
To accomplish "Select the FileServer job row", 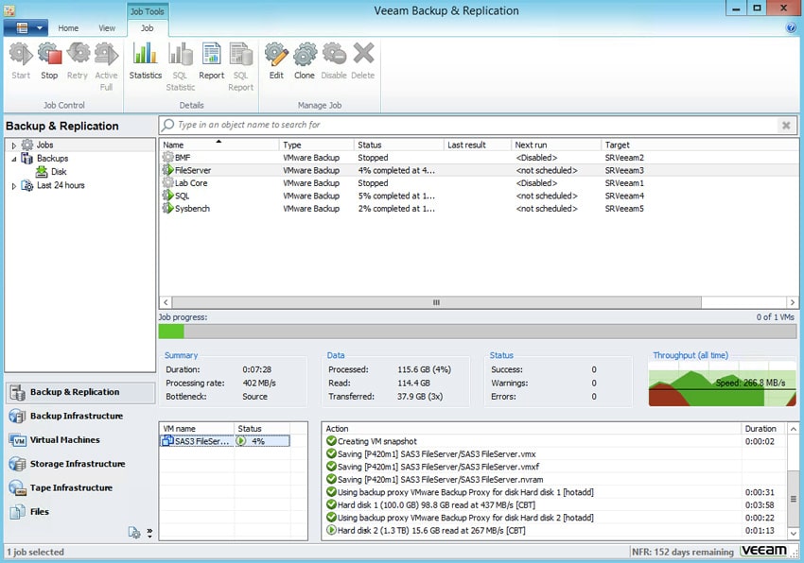I will point(479,171).
